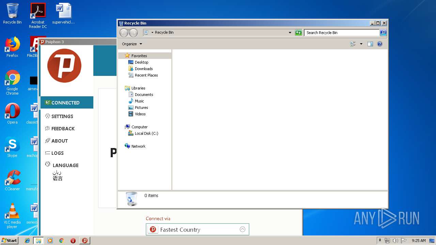Click the Psiphon taskbar button
Viewport: 436px width, 245px height.
(85, 241)
